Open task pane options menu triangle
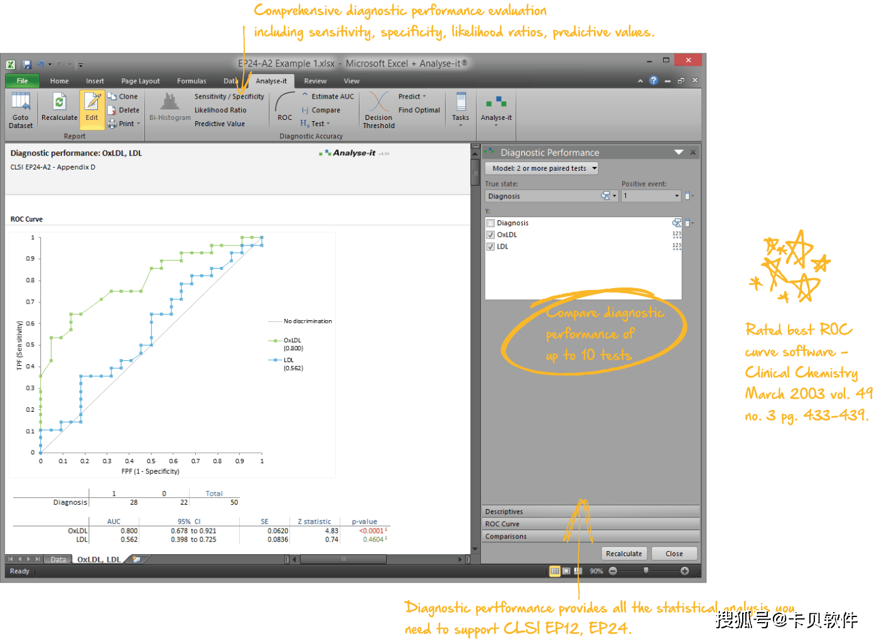This screenshot has height=639, width=879. [x=679, y=152]
